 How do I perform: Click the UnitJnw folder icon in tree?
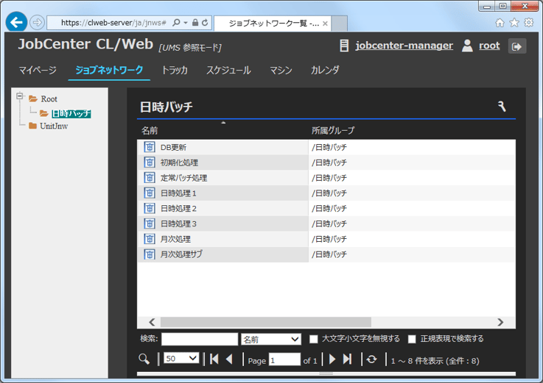pos(33,126)
